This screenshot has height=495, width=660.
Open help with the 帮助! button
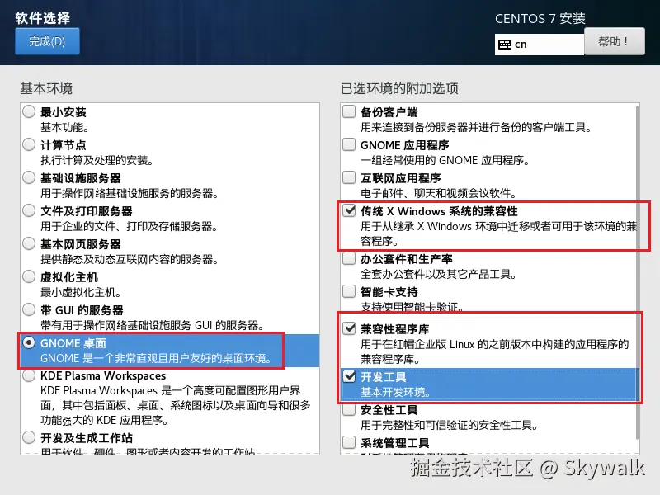coord(614,41)
